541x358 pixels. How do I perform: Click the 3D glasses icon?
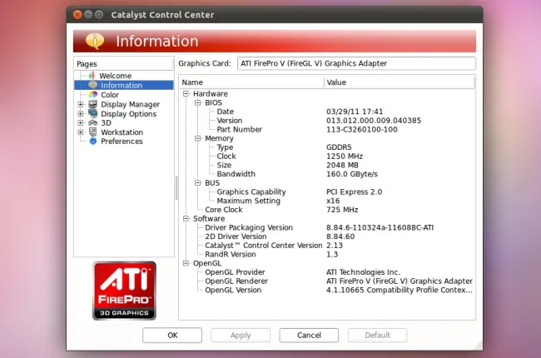click(93, 123)
